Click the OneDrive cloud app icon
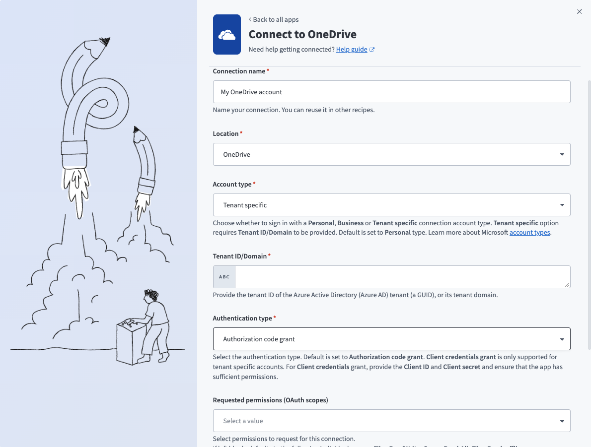The image size is (591, 447). pyautogui.click(x=226, y=35)
